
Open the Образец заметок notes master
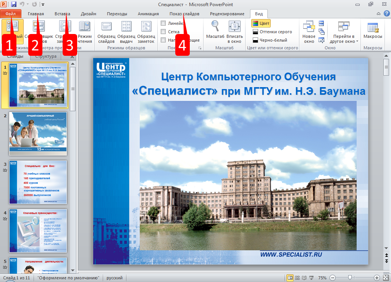click(146, 31)
